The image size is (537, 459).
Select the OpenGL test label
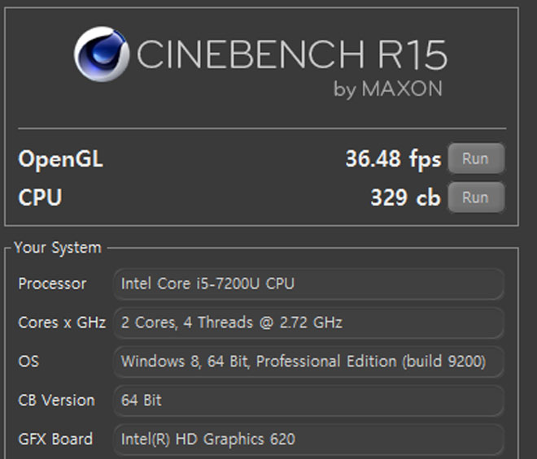pos(61,159)
